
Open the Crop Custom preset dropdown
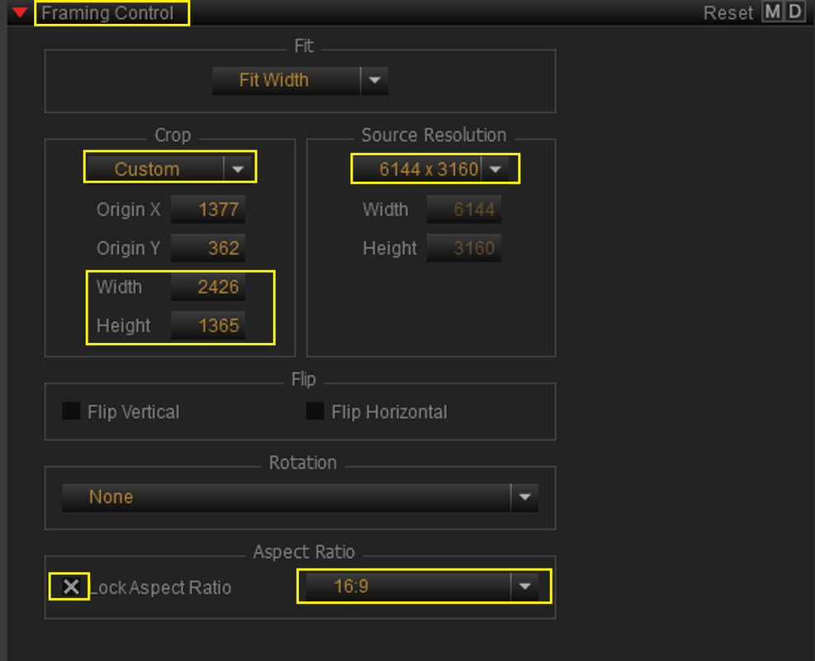click(x=170, y=169)
